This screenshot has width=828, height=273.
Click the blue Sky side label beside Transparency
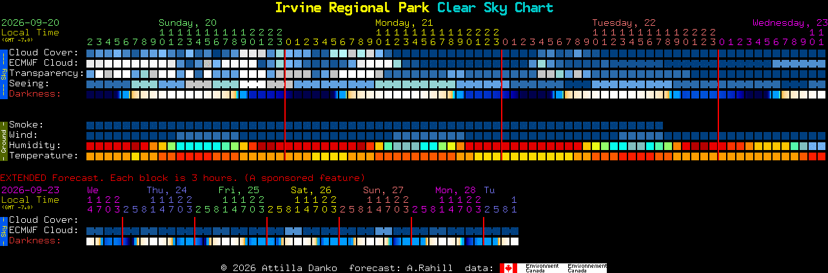pos(3,73)
